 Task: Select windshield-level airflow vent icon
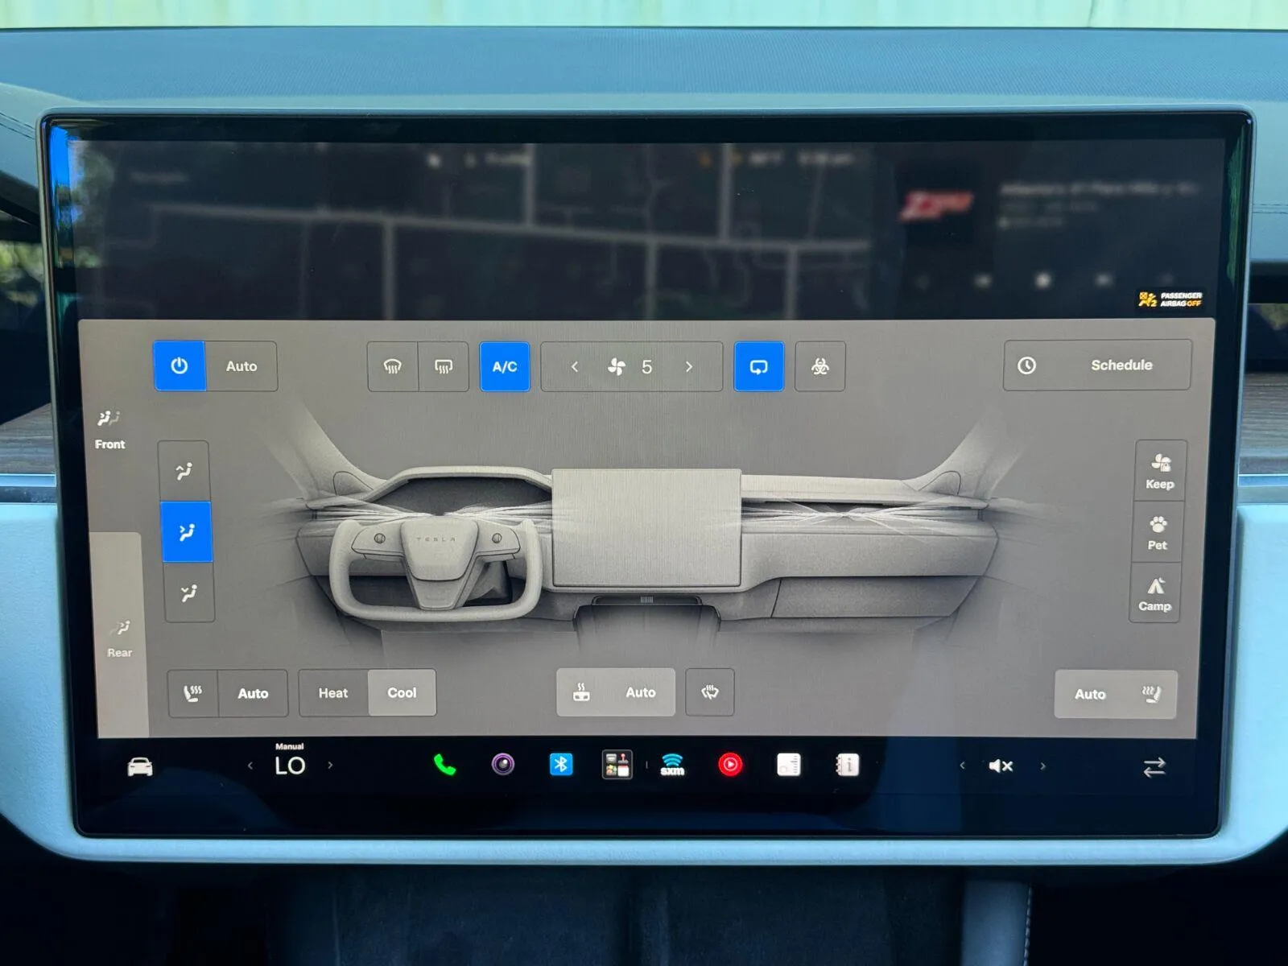click(184, 471)
